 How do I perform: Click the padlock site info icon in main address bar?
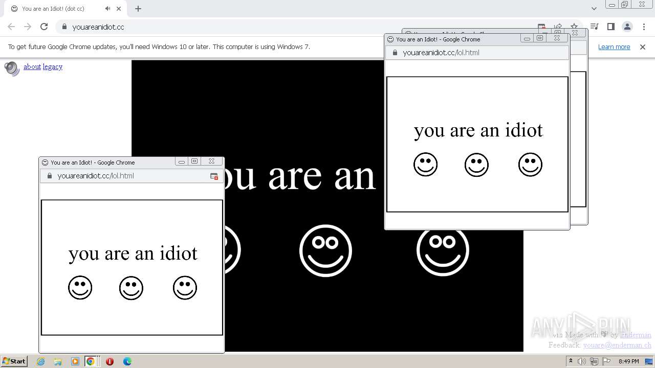coord(64,27)
